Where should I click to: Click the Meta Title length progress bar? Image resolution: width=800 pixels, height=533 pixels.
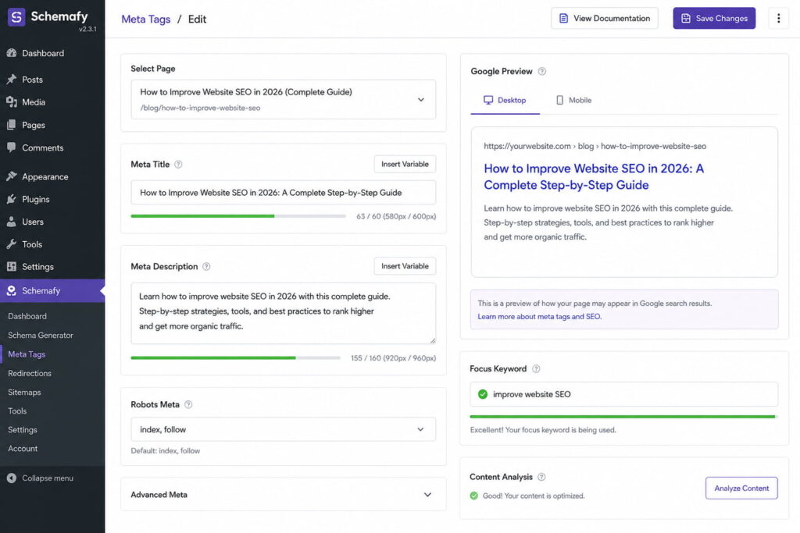coord(238,216)
